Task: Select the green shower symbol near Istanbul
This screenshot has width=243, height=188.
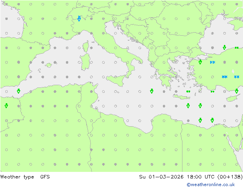Action: 200,62
